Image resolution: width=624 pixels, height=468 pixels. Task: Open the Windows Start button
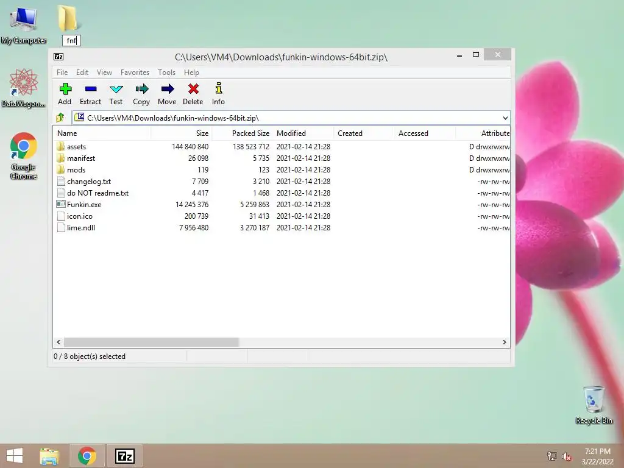click(x=15, y=456)
